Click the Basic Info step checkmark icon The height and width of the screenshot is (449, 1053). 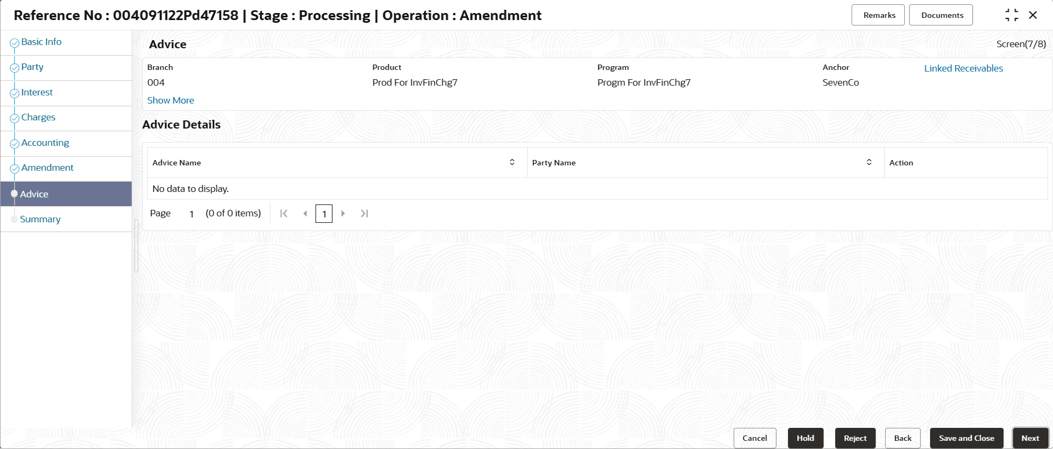tap(15, 43)
